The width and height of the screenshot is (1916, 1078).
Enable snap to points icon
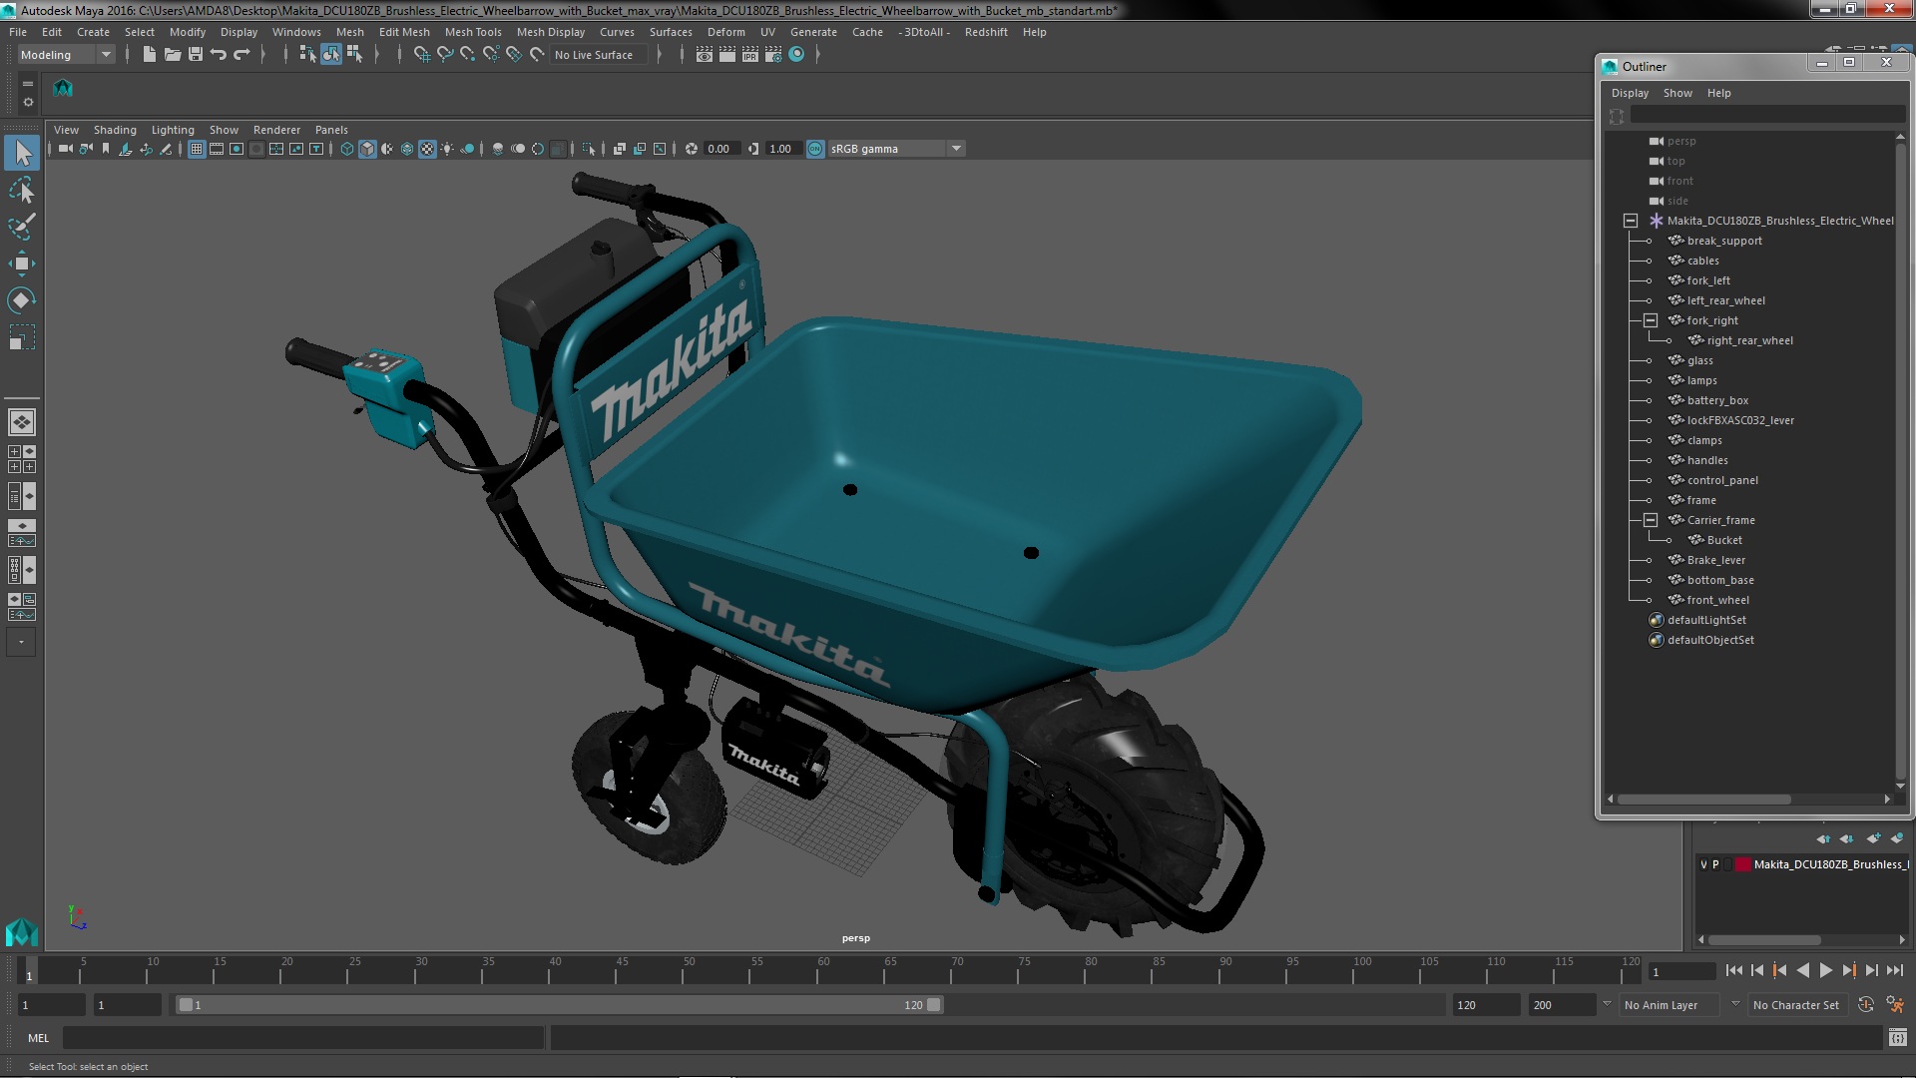468,55
